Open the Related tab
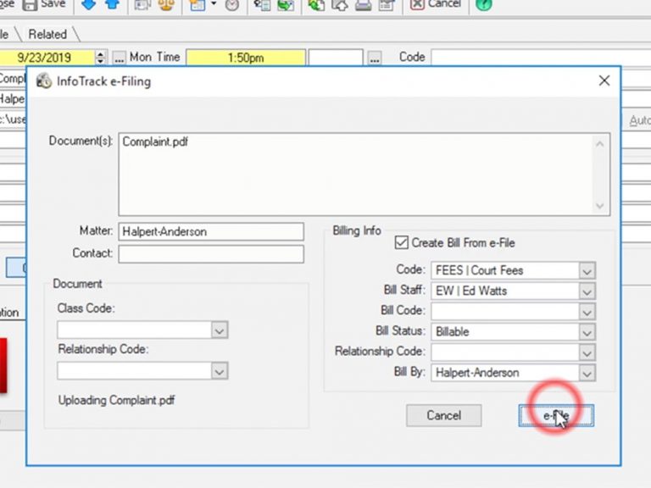651x488 pixels. [x=47, y=34]
